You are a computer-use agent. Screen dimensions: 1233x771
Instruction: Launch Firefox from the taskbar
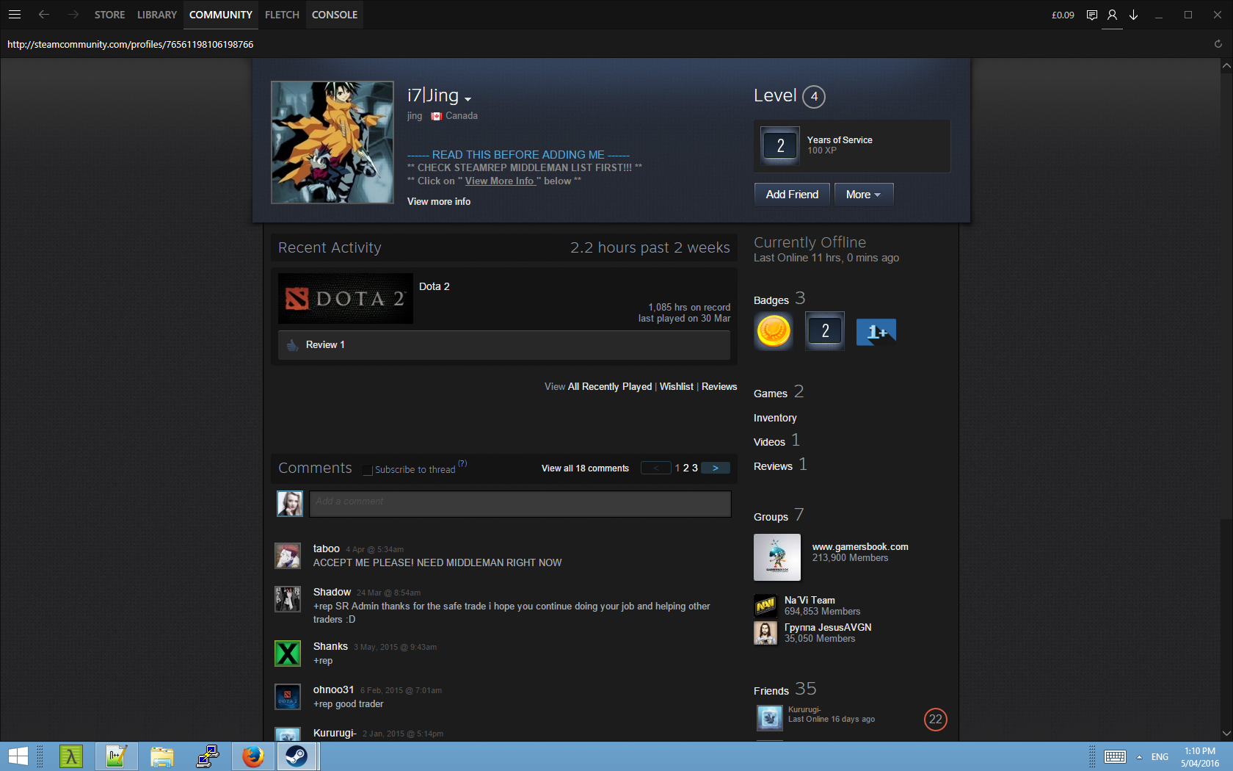[253, 756]
